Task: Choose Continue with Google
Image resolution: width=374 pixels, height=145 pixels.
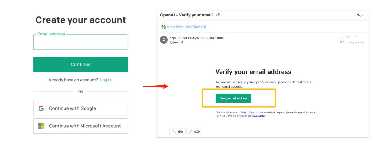Action: pos(81,108)
